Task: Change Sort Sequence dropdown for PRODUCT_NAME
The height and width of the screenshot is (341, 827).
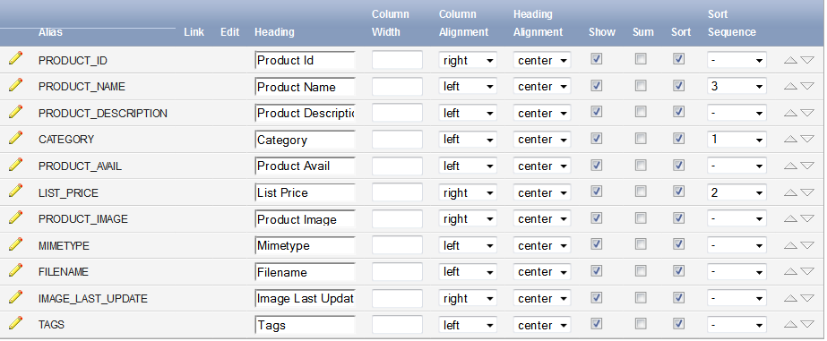Action: (x=737, y=87)
